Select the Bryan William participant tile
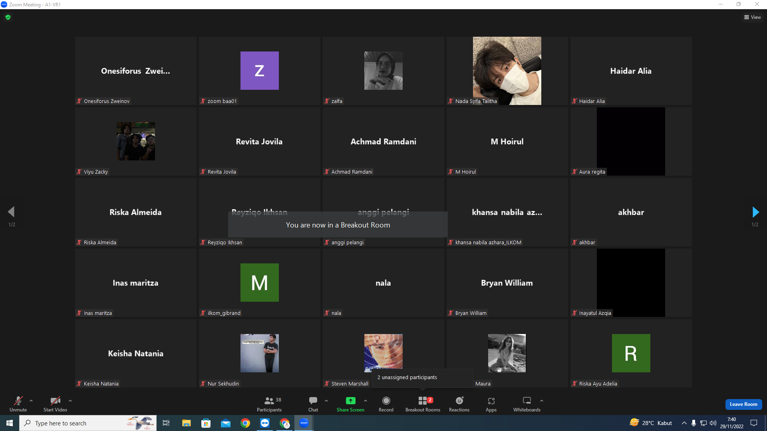The height and width of the screenshot is (431, 767). pos(507,283)
